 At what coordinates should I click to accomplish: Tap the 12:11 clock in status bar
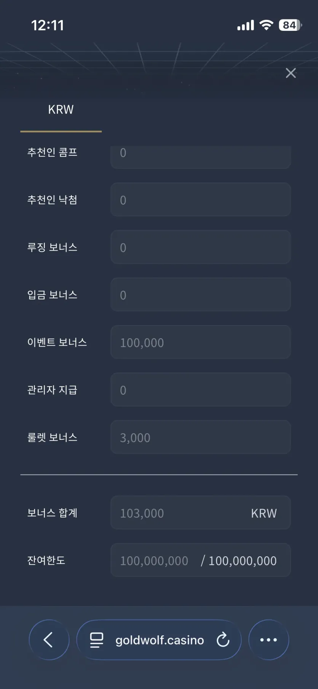pyautogui.click(x=48, y=25)
